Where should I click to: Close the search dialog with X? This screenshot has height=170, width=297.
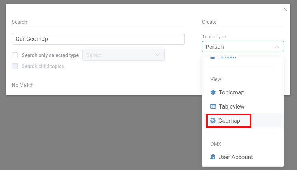pos(285,9)
